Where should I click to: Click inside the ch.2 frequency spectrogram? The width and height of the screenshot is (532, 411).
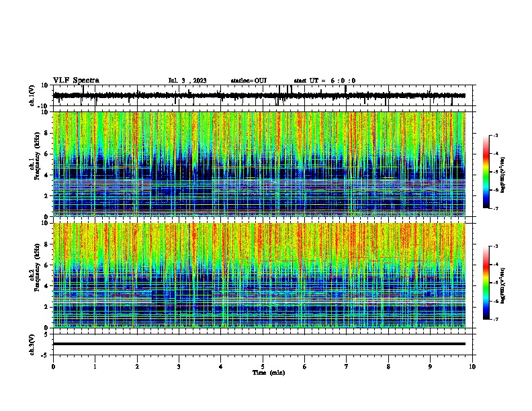pyautogui.click(x=259, y=275)
